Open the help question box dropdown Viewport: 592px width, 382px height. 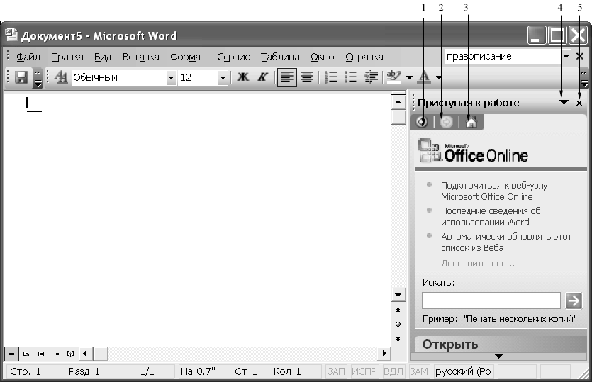(566, 57)
